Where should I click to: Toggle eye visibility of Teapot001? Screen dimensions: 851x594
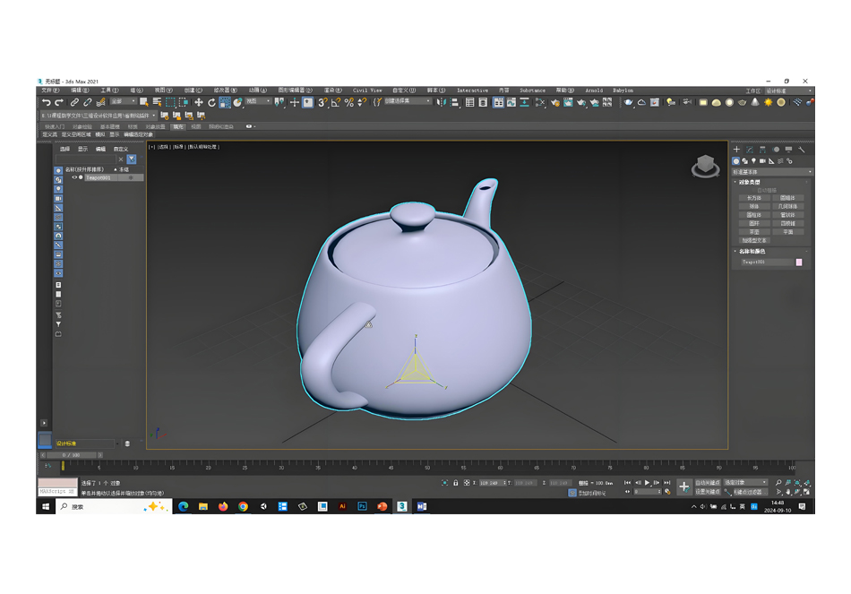click(74, 177)
